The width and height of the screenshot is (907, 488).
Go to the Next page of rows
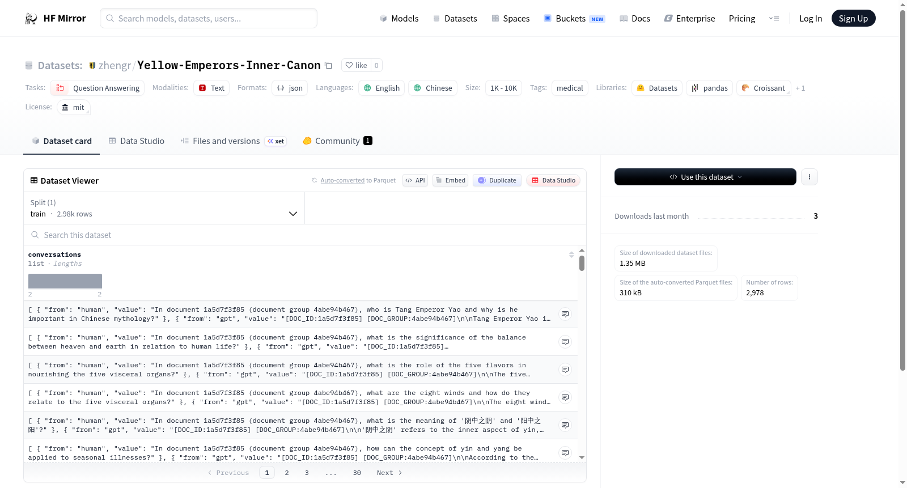point(389,473)
